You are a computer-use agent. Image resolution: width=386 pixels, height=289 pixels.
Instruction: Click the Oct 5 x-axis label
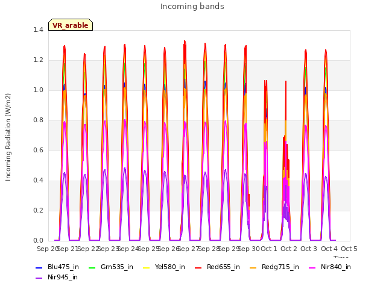349,249
